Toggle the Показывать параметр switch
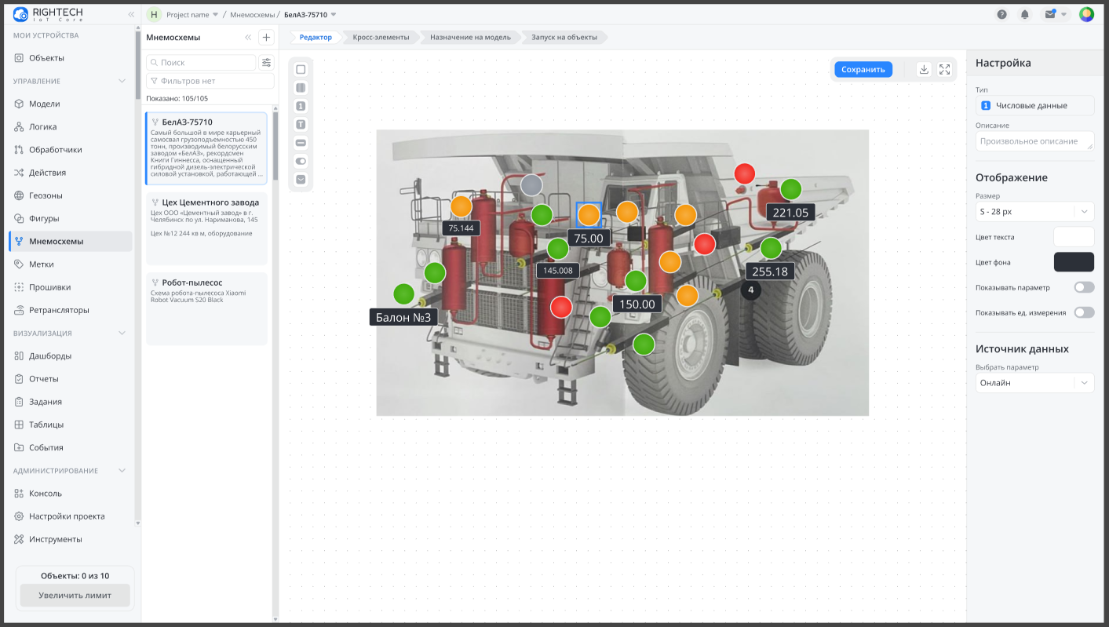The width and height of the screenshot is (1109, 627). (1084, 287)
